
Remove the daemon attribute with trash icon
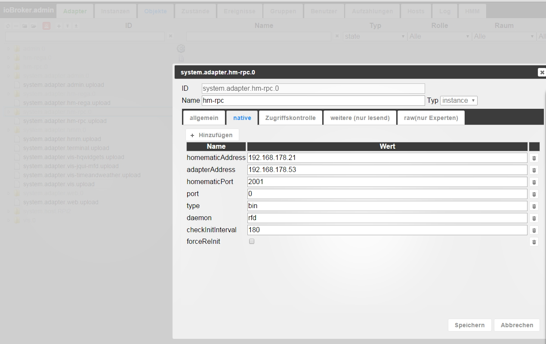[534, 218]
